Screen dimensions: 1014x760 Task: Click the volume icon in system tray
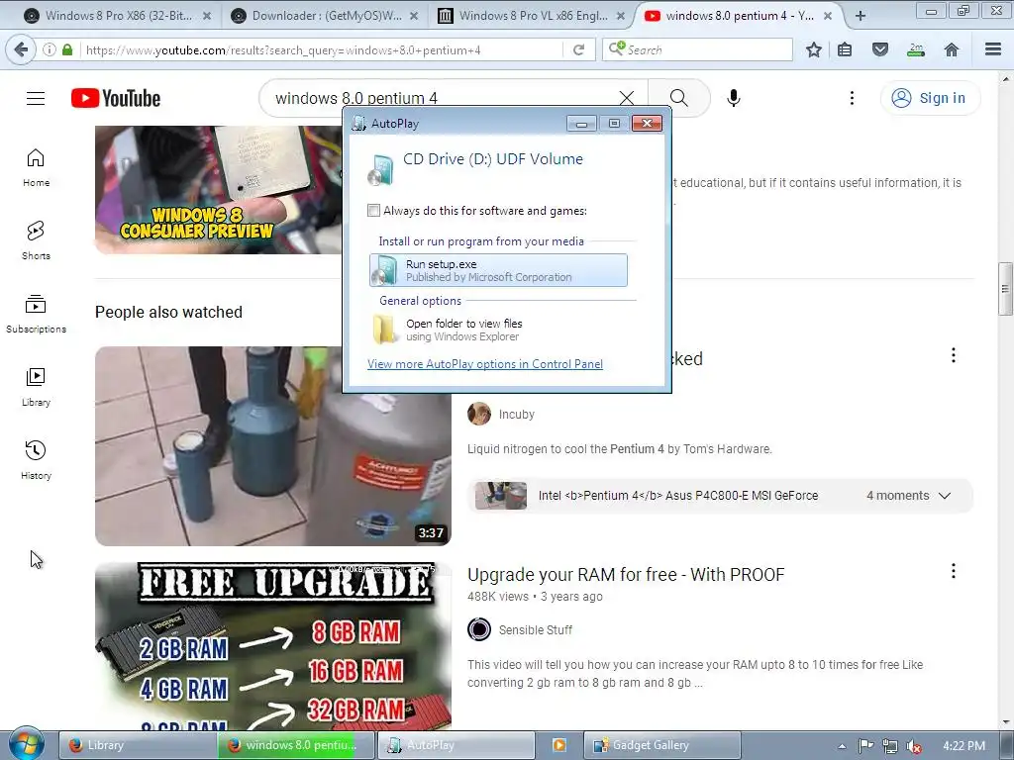(914, 746)
